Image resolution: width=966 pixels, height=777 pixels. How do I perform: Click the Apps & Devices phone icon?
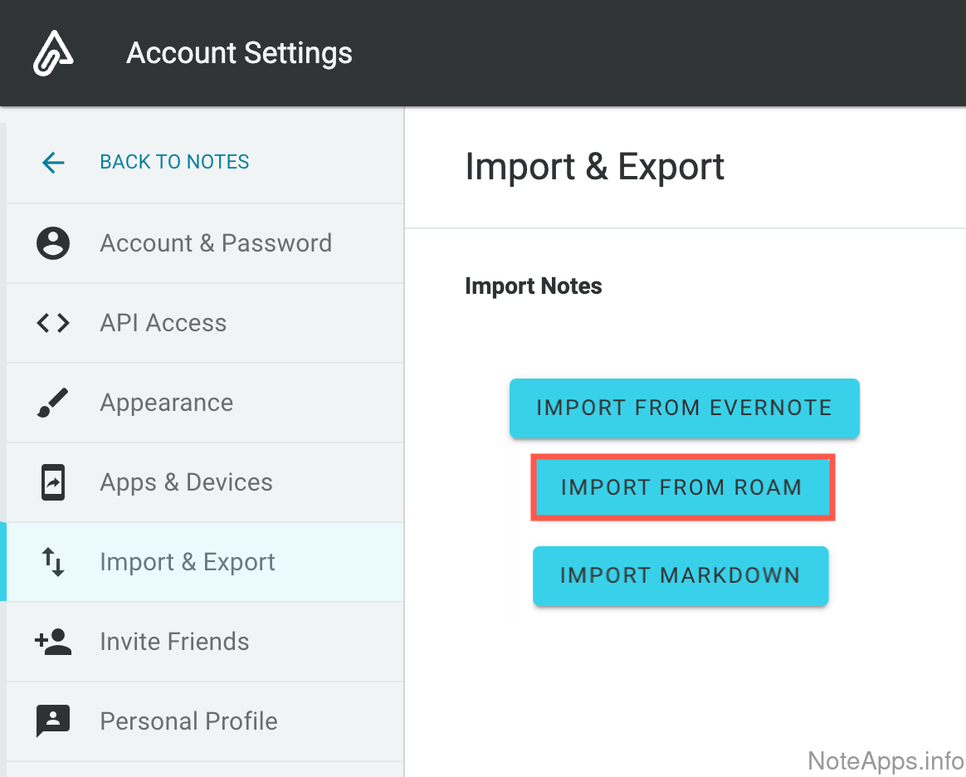tap(53, 482)
